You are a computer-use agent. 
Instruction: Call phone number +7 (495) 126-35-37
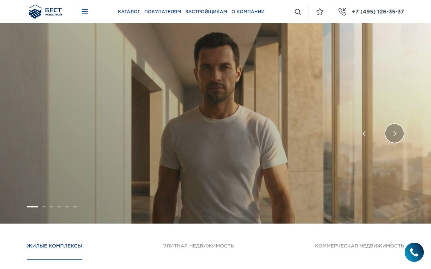tap(378, 12)
